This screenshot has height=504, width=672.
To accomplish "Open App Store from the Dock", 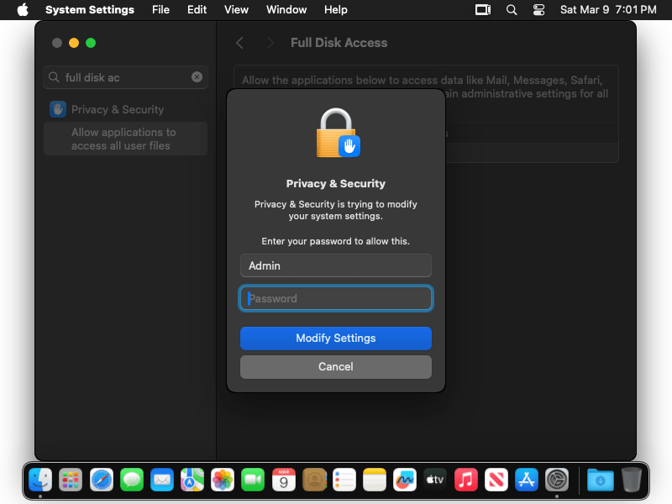I will pyautogui.click(x=527, y=480).
